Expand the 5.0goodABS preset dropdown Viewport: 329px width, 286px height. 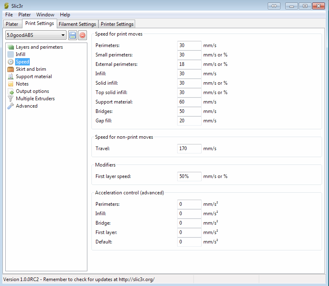point(36,36)
